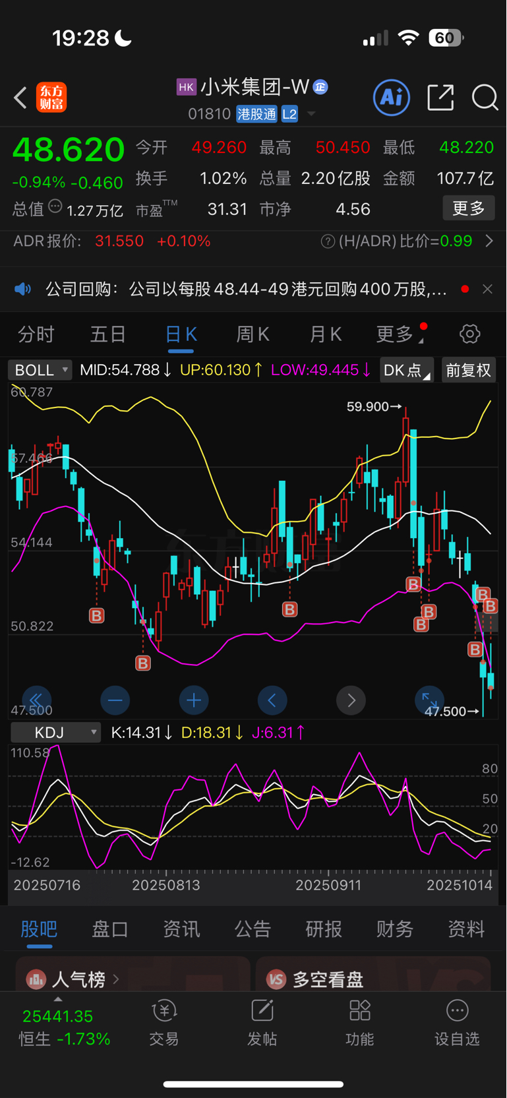Zoom out chart with minus icon
The image size is (507, 1098).
click(115, 700)
